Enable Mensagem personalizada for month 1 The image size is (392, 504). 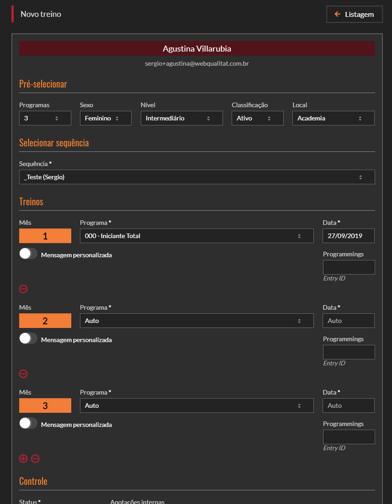tap(28, 255)
